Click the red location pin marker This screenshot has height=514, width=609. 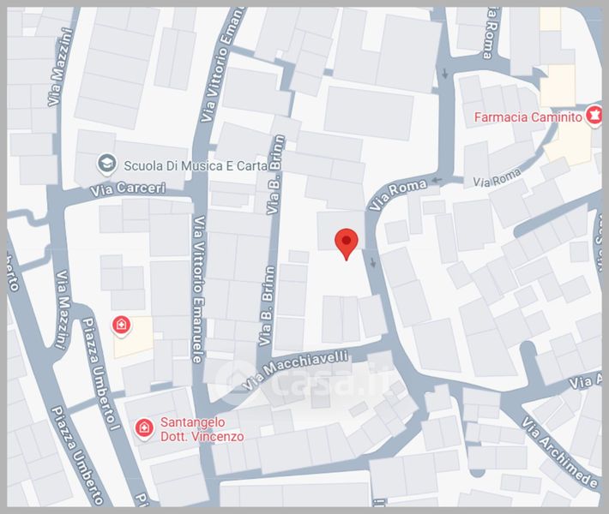click(x=346, y=244)
